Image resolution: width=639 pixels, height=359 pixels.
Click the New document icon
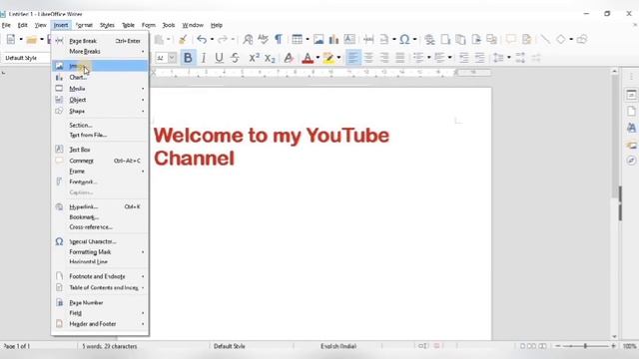11,40
